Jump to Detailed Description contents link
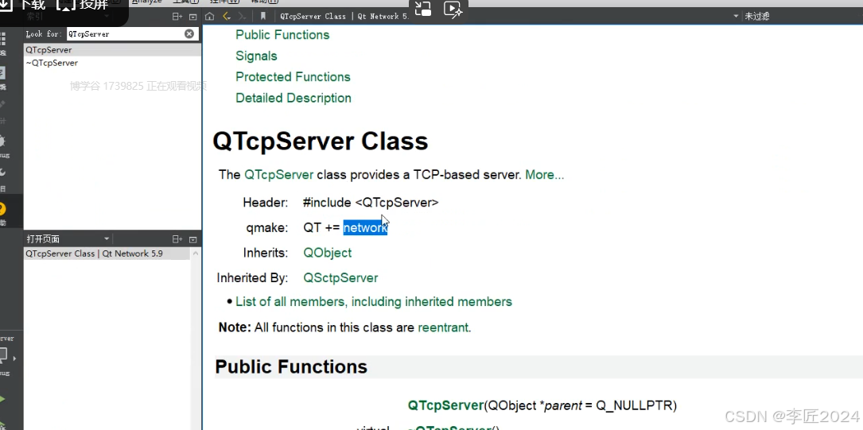863x430 pixels. 293,98
